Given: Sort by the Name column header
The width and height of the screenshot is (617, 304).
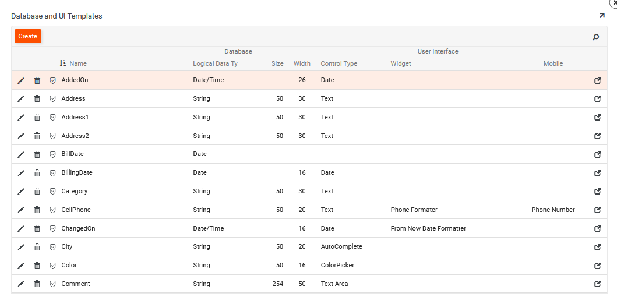Looking at the screenshot, I should point(77,63).
